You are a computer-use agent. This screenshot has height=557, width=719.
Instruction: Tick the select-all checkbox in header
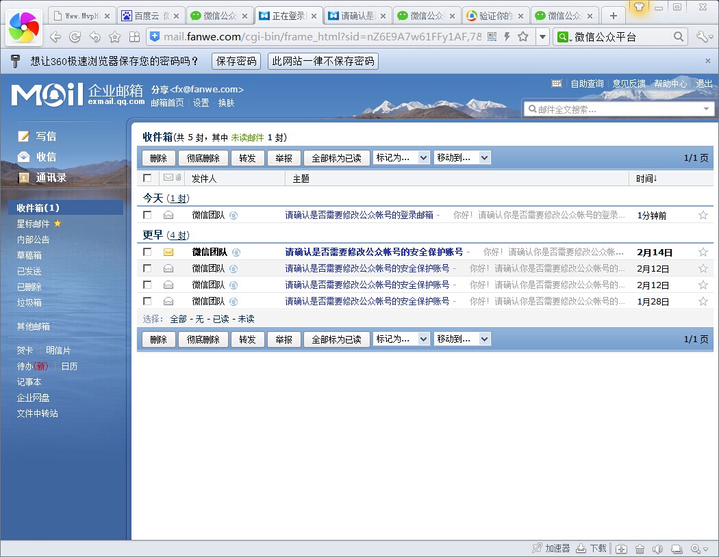click(147, 178)
